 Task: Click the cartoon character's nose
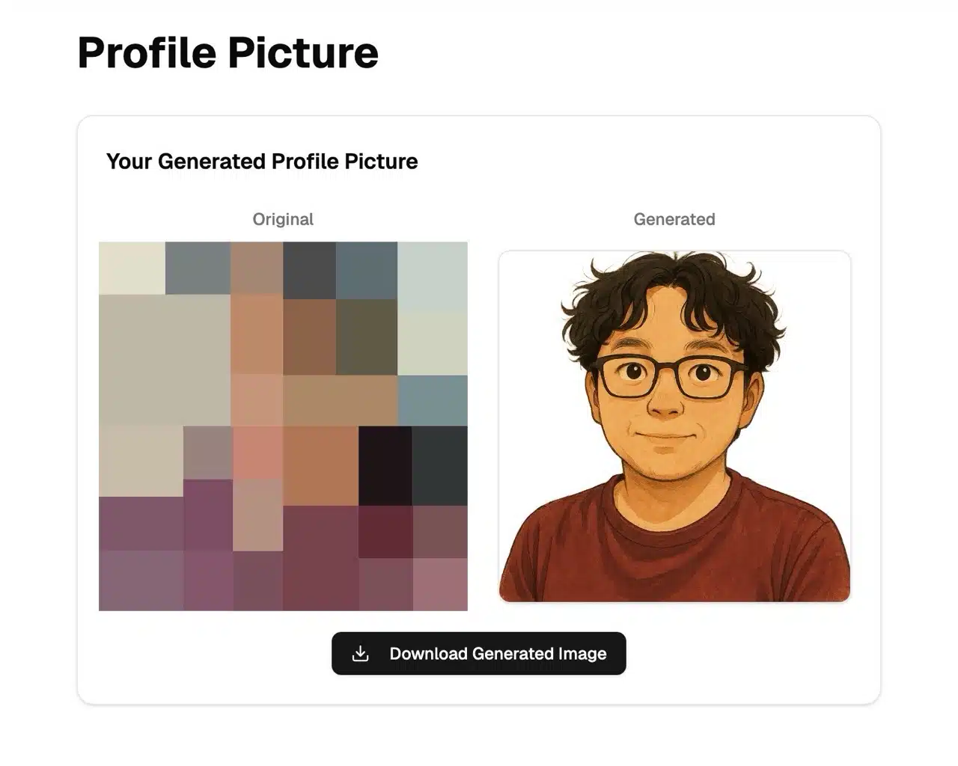tap(665, 404)
